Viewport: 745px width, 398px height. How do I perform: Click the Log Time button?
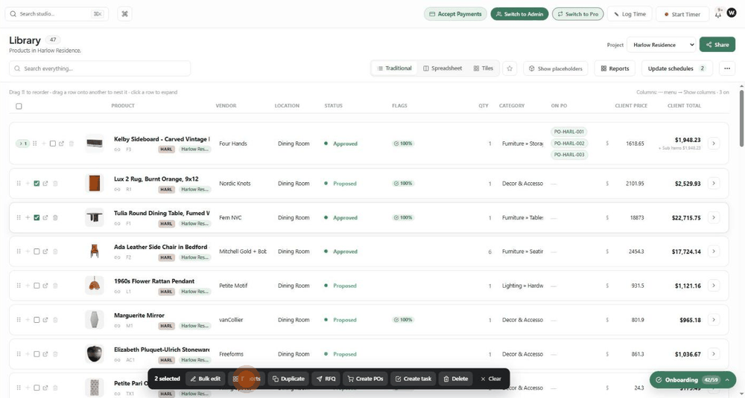point(630,13)
